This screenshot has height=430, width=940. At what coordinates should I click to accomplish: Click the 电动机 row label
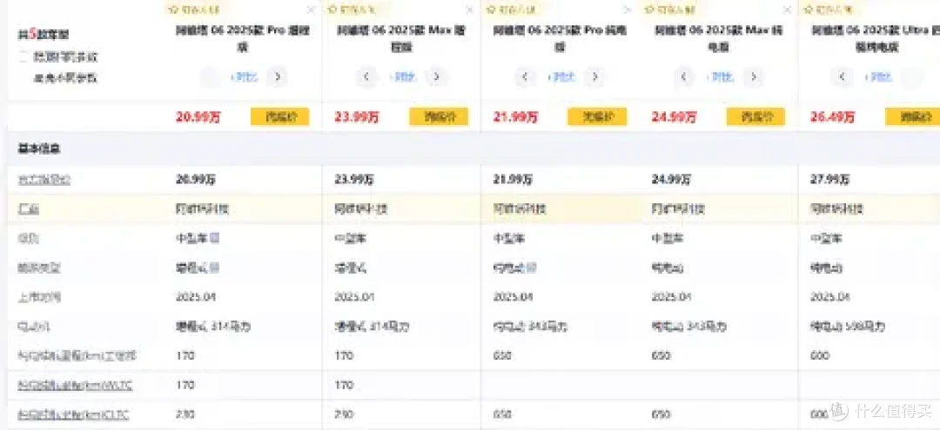tap(34, 327)
